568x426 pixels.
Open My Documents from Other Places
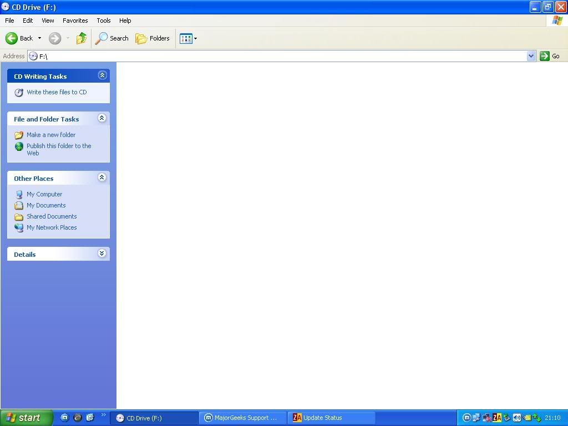(x=46, y=205)
